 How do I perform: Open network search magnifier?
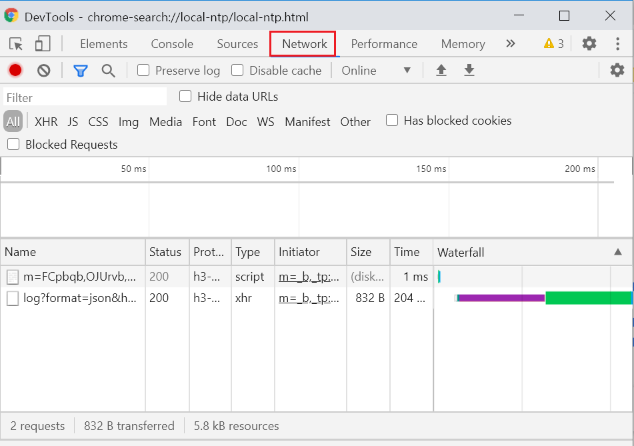pos(108,71)
